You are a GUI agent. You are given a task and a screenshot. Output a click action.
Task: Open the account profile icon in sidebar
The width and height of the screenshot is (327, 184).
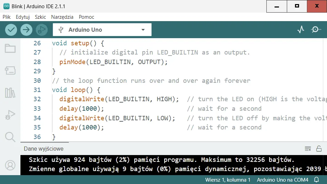pos(10,165)
